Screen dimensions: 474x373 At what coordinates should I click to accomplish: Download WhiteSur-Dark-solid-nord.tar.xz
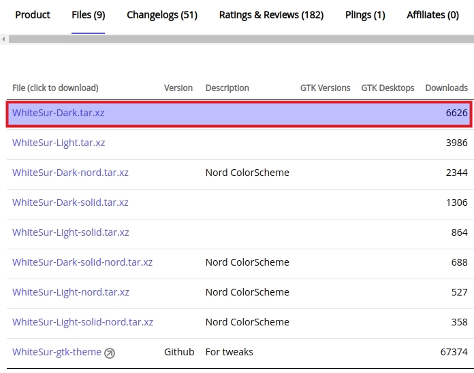pos(82,262)
